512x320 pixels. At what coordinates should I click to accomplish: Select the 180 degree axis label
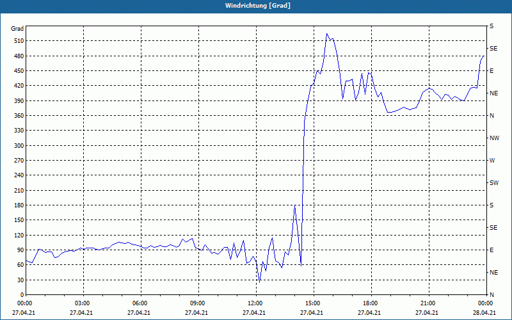(19, 205)
